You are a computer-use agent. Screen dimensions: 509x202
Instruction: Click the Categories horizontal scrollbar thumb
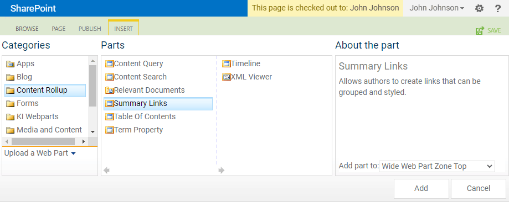(43, 141)
